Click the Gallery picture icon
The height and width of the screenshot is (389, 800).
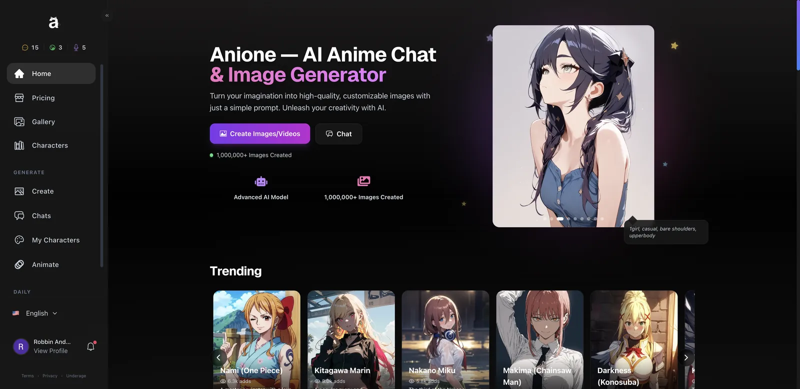click(x=19, y=121)
